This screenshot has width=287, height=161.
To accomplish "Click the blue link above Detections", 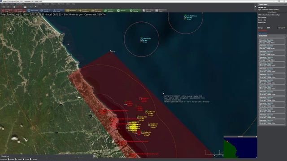I will tap(262, 33).
